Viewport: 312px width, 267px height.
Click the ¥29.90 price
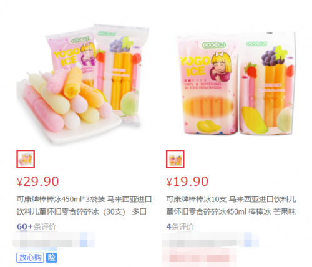[x=37, y=182]
